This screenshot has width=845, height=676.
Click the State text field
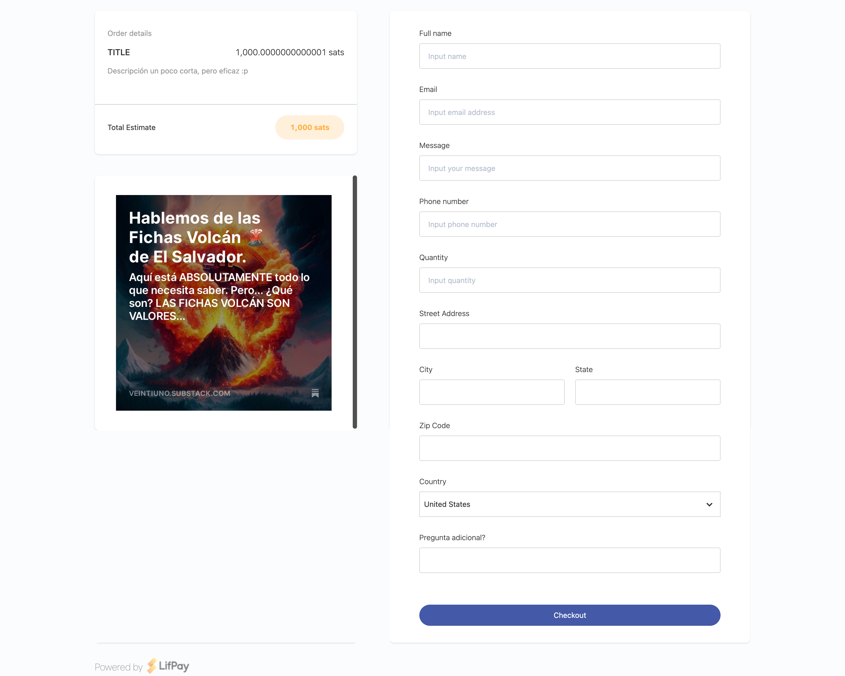click(647, 392)
